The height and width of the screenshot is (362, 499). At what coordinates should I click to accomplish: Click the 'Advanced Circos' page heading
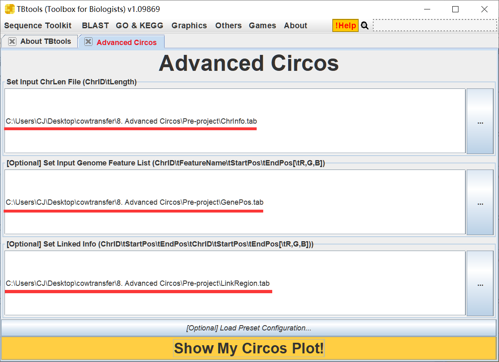pyautogui.click(x=249, y=63)
